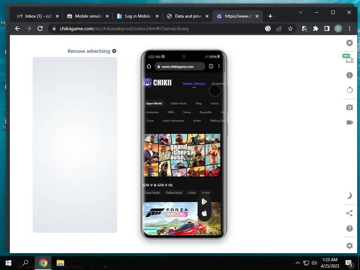The image size is (360, 270).
Task: Share this page from the address bar
Action: tap(279, 28)
